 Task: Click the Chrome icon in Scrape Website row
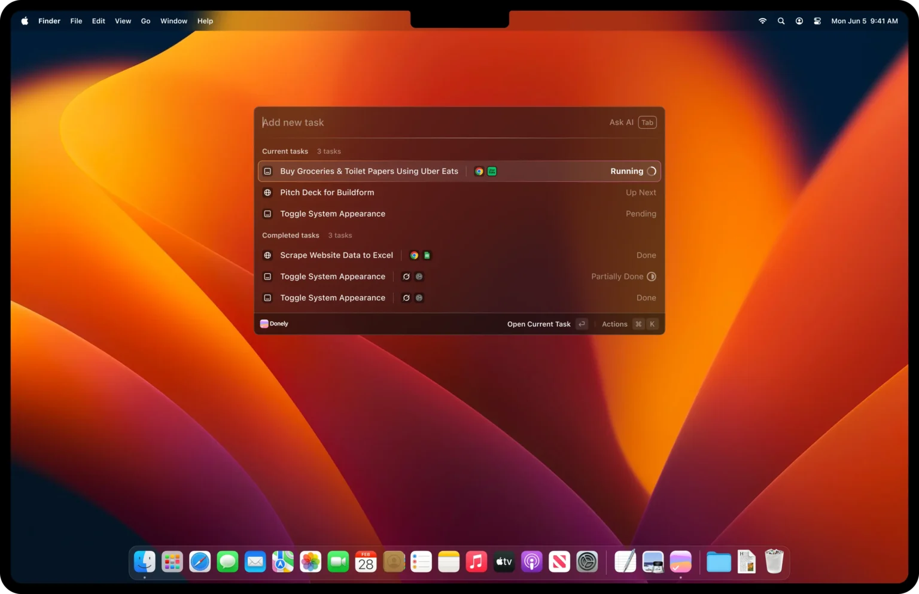pos(414,255)
